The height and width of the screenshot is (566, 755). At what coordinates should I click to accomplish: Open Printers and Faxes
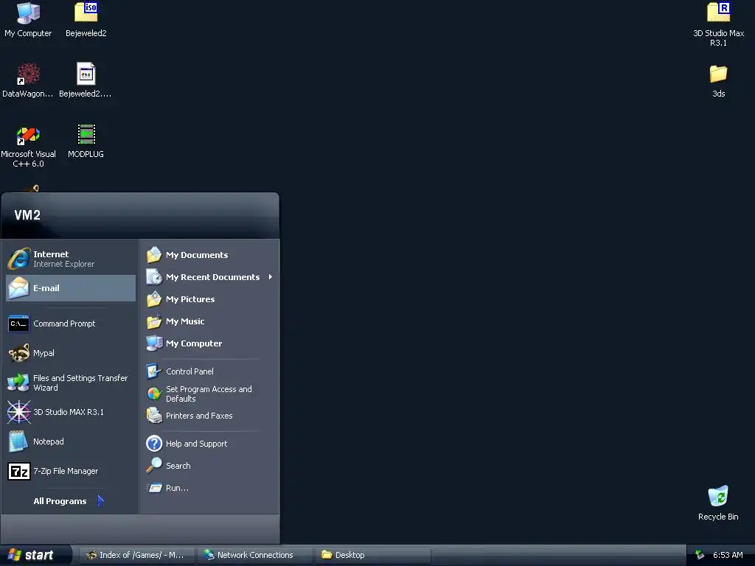pos(209,416)
